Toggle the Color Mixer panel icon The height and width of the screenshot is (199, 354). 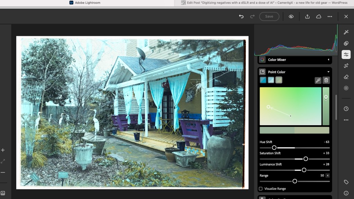262,60
